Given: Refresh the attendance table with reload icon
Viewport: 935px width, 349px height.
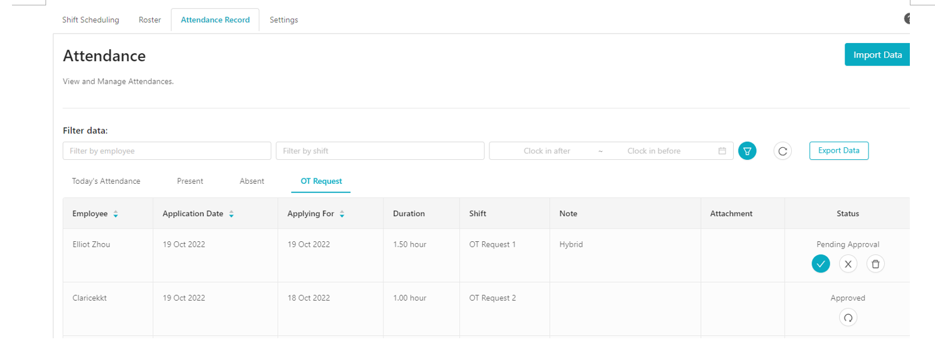Looking at the screenshot, I should coord(782,151).
